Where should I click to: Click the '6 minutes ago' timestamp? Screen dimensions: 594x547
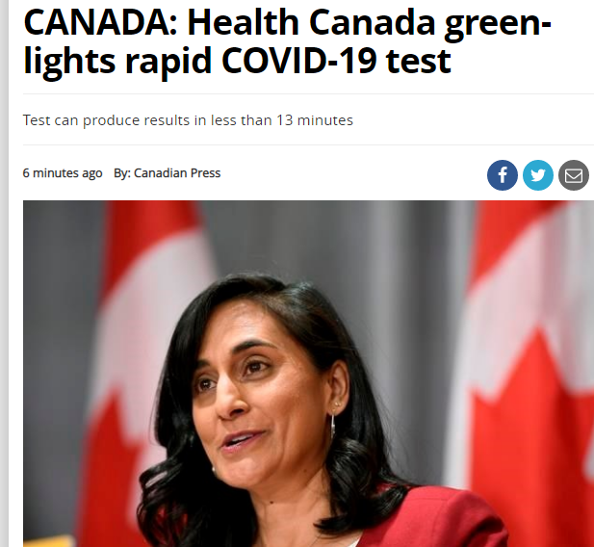pyautogui.click(x=63, y=172)
